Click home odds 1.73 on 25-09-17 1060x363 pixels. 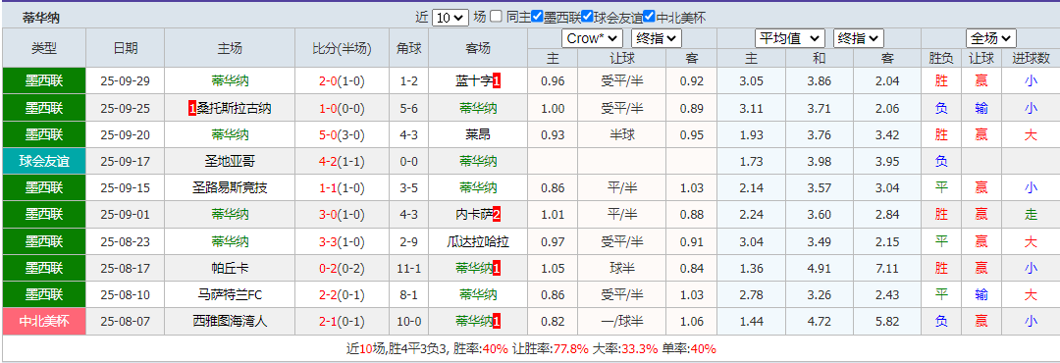coord(751,162)
